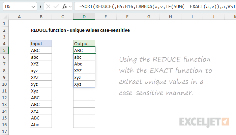
Task: Select row 9 header
Action: [4, 77]
